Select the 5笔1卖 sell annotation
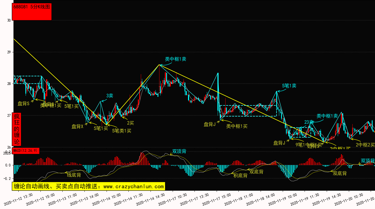The height and width of the screenshot is (209, 375). coord(289,86)
